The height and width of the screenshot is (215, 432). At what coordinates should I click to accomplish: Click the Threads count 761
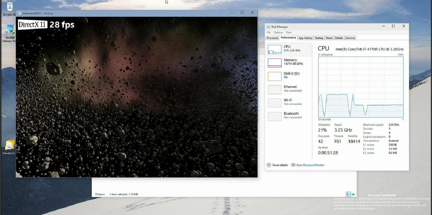338,141
